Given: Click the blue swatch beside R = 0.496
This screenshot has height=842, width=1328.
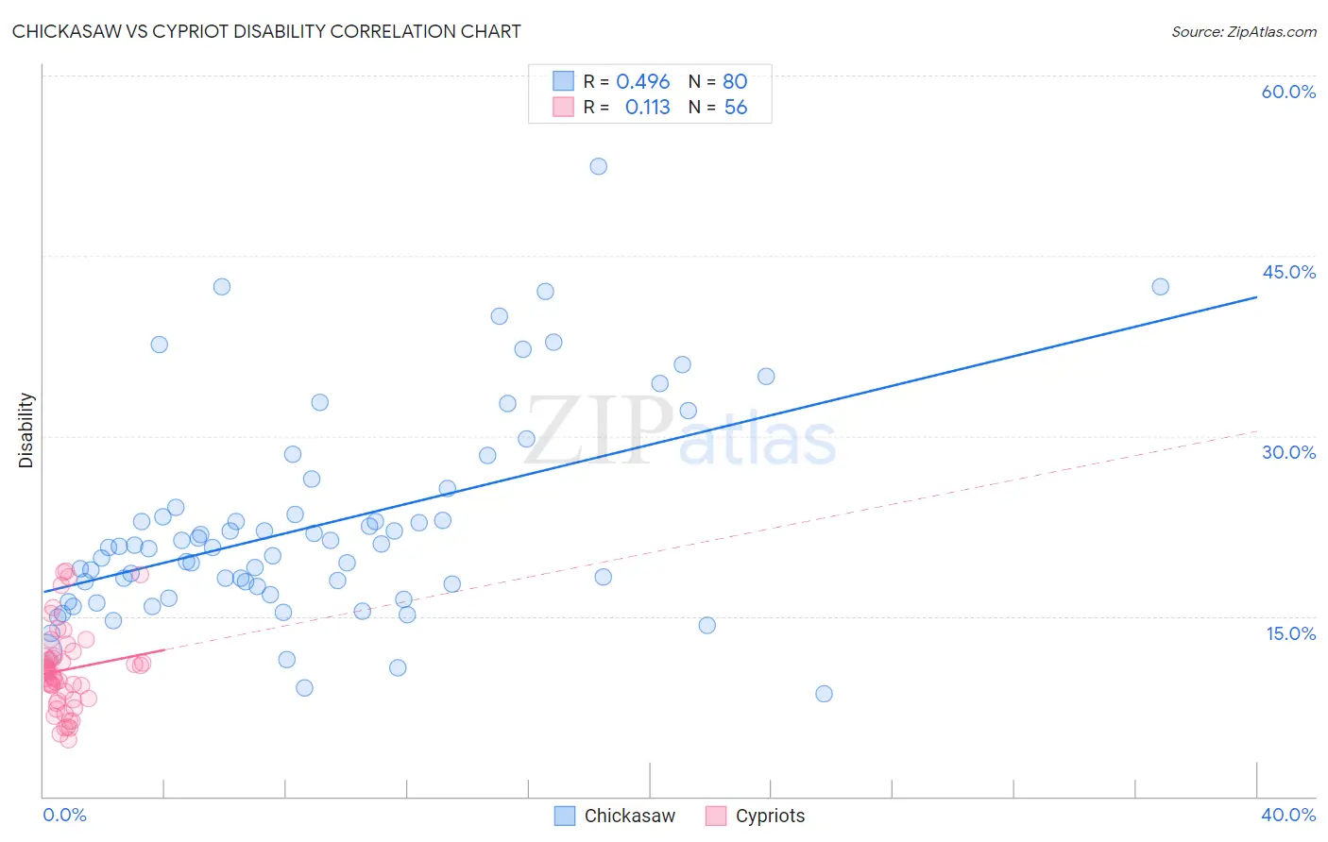Looking at the screenshot, I should point(563,81).
